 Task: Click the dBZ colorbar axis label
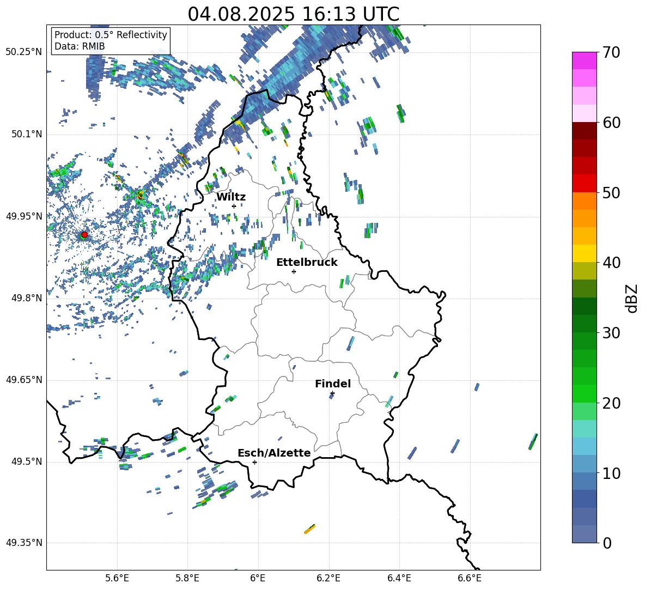coord(632,298)
